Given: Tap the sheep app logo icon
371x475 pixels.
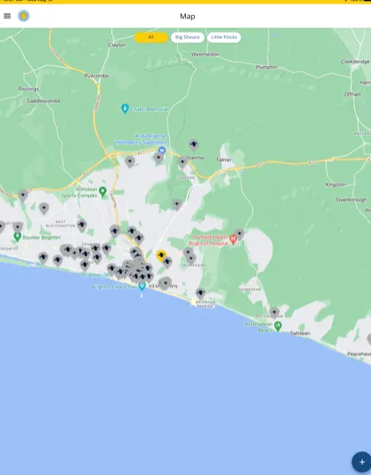Looking at the screenshot, I should click(x=24, y=16).
